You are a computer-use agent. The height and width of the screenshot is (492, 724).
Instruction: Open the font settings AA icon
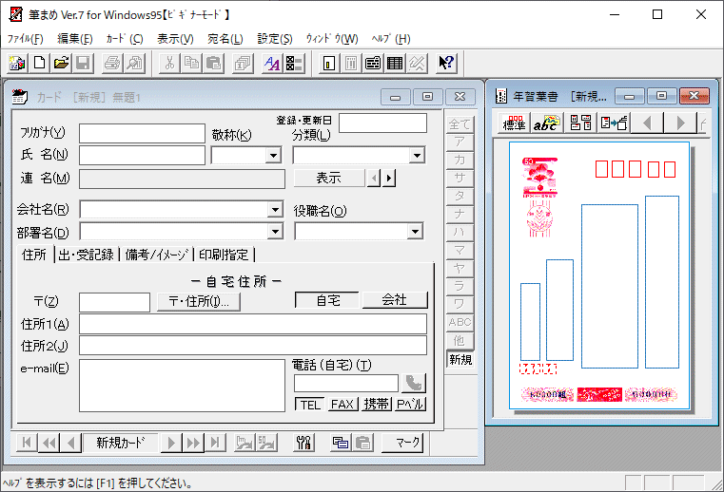click(272, 64)
